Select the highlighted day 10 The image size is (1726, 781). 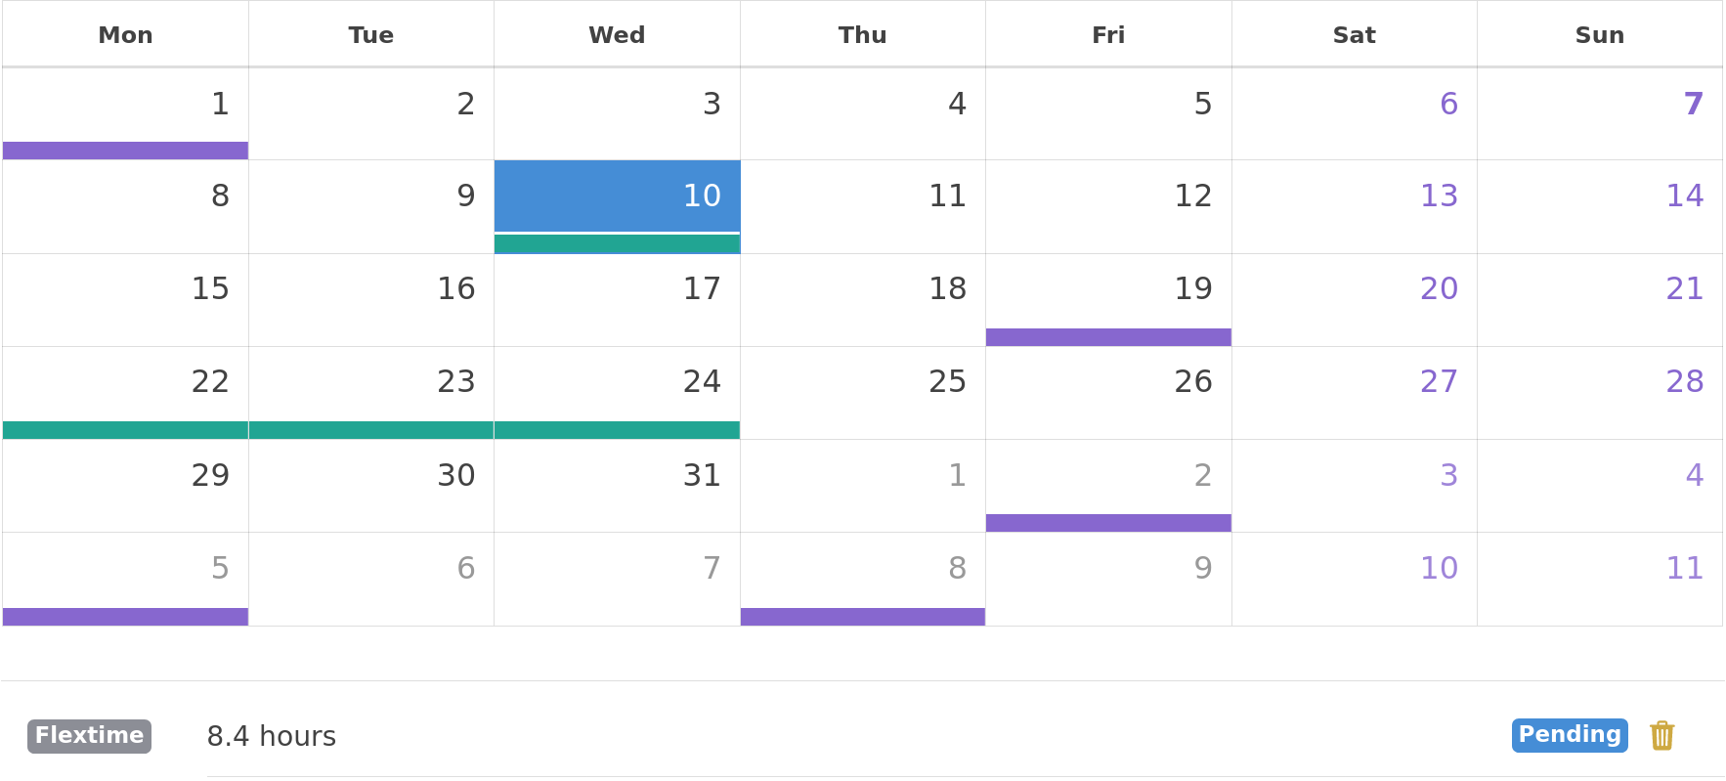pyautogui.click(x=617, y=195)
